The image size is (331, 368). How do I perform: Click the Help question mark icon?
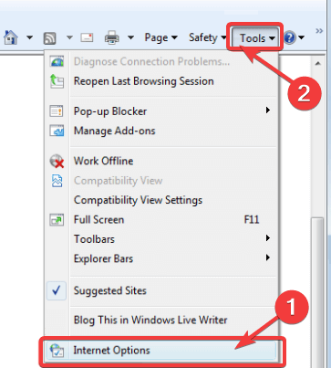(x=290, y=38)
